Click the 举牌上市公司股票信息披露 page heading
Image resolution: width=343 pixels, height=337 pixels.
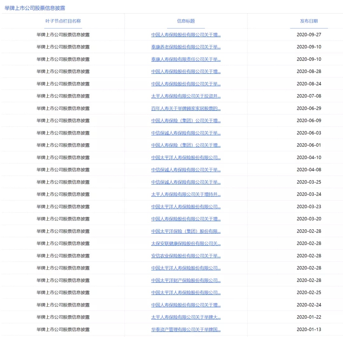click(35, 8)
